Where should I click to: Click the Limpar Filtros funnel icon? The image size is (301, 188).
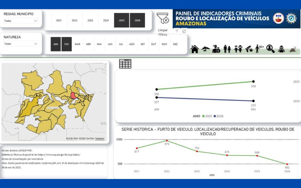(x=163, y=18)
